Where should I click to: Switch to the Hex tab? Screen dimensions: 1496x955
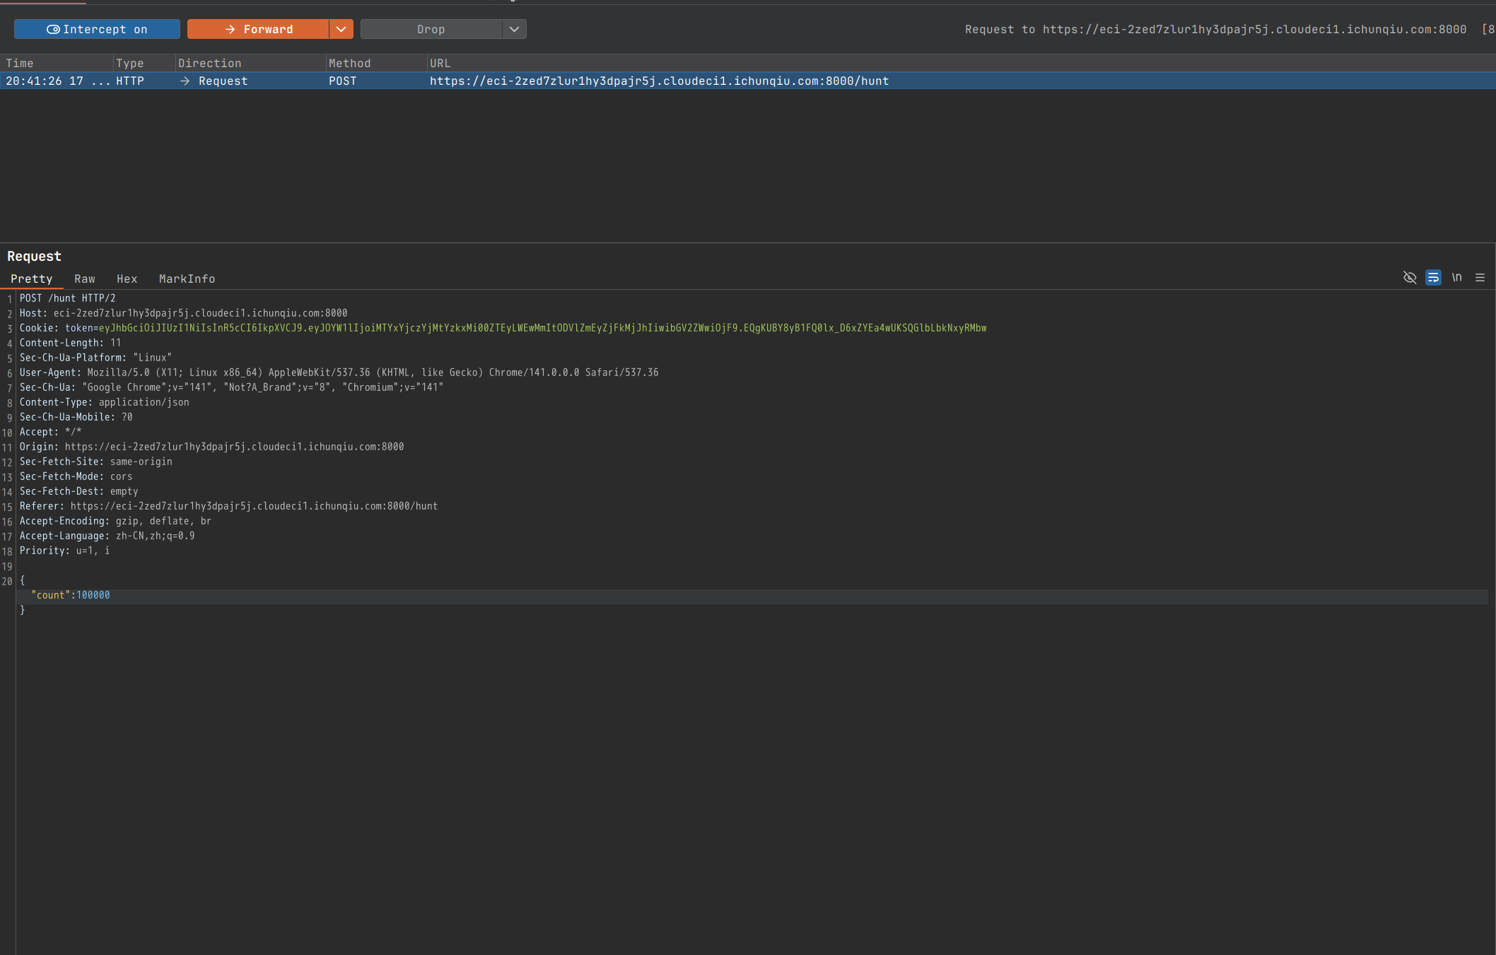pyautogui.click(x=127, y=279)
